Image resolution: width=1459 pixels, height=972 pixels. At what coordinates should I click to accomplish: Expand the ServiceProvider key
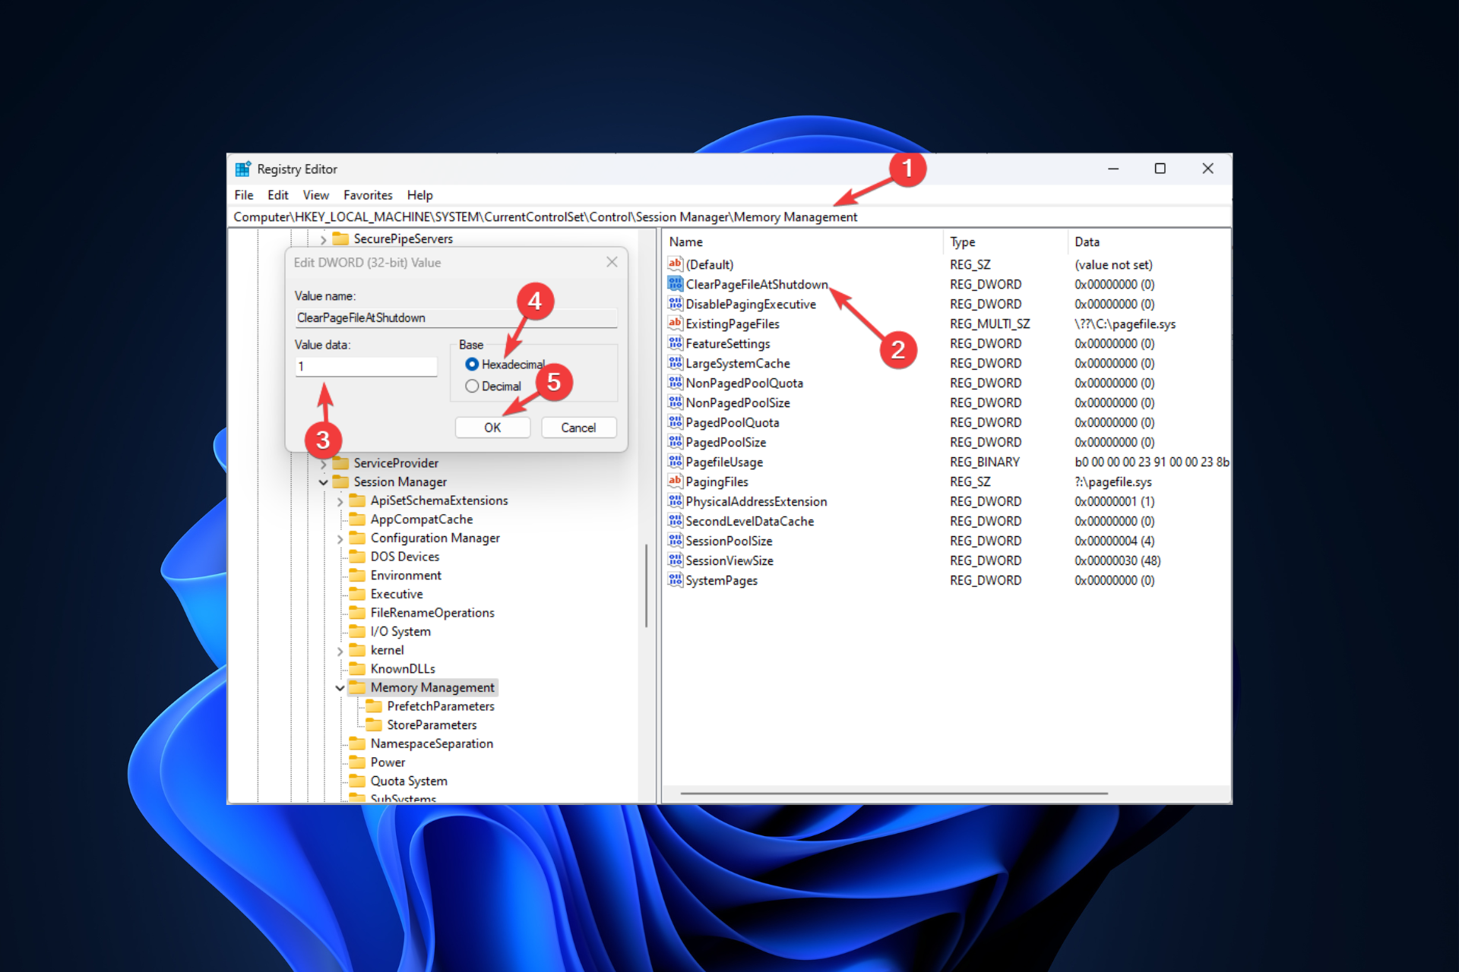(x=324, y=463)
